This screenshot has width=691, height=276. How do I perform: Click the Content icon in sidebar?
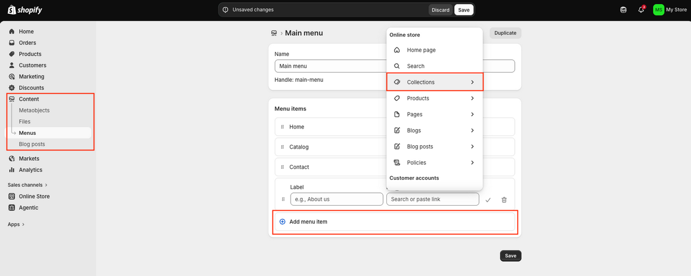[12, 99]
